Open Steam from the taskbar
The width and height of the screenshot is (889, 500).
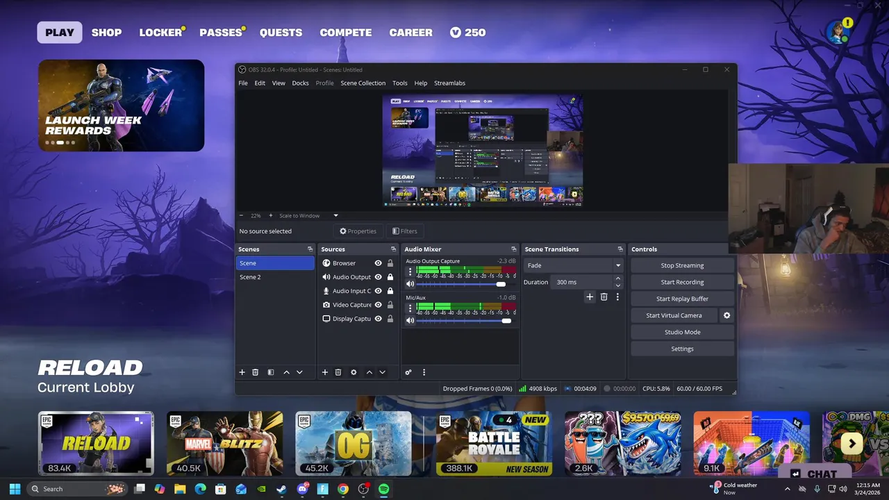(x=281, y=489)
